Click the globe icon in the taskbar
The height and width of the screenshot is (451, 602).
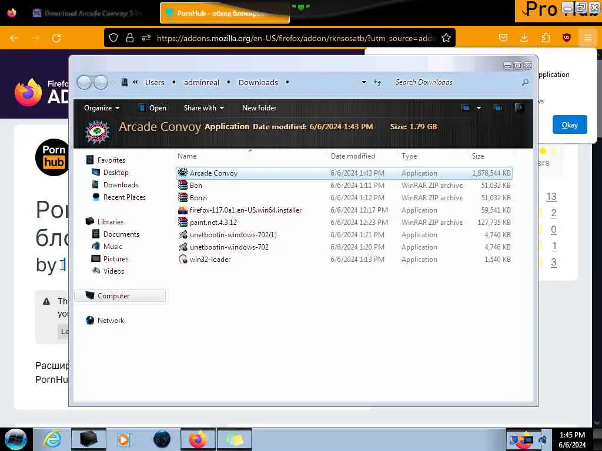(x=162, y=439)
